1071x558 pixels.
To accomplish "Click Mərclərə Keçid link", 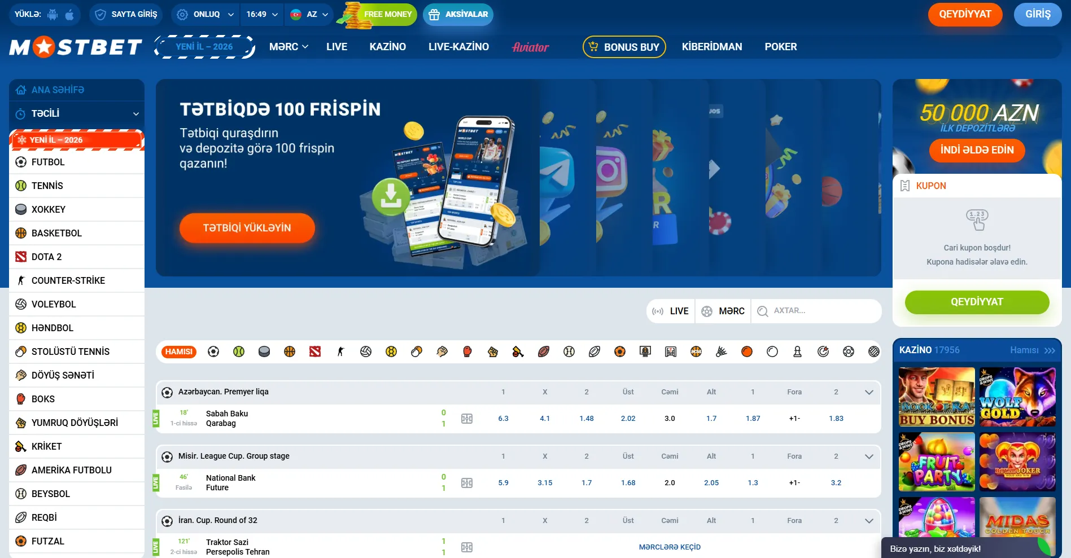I will point(670,547).
